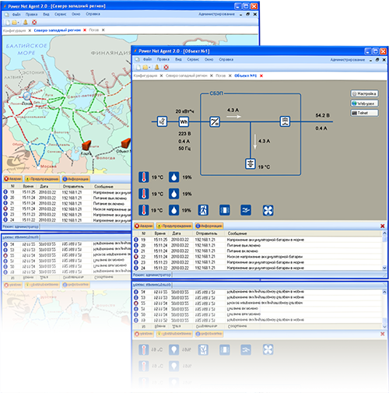389x393 pixels.
Task: Switch to the Северо-западный регион tab in front window
Action: [x=187, y=75]
